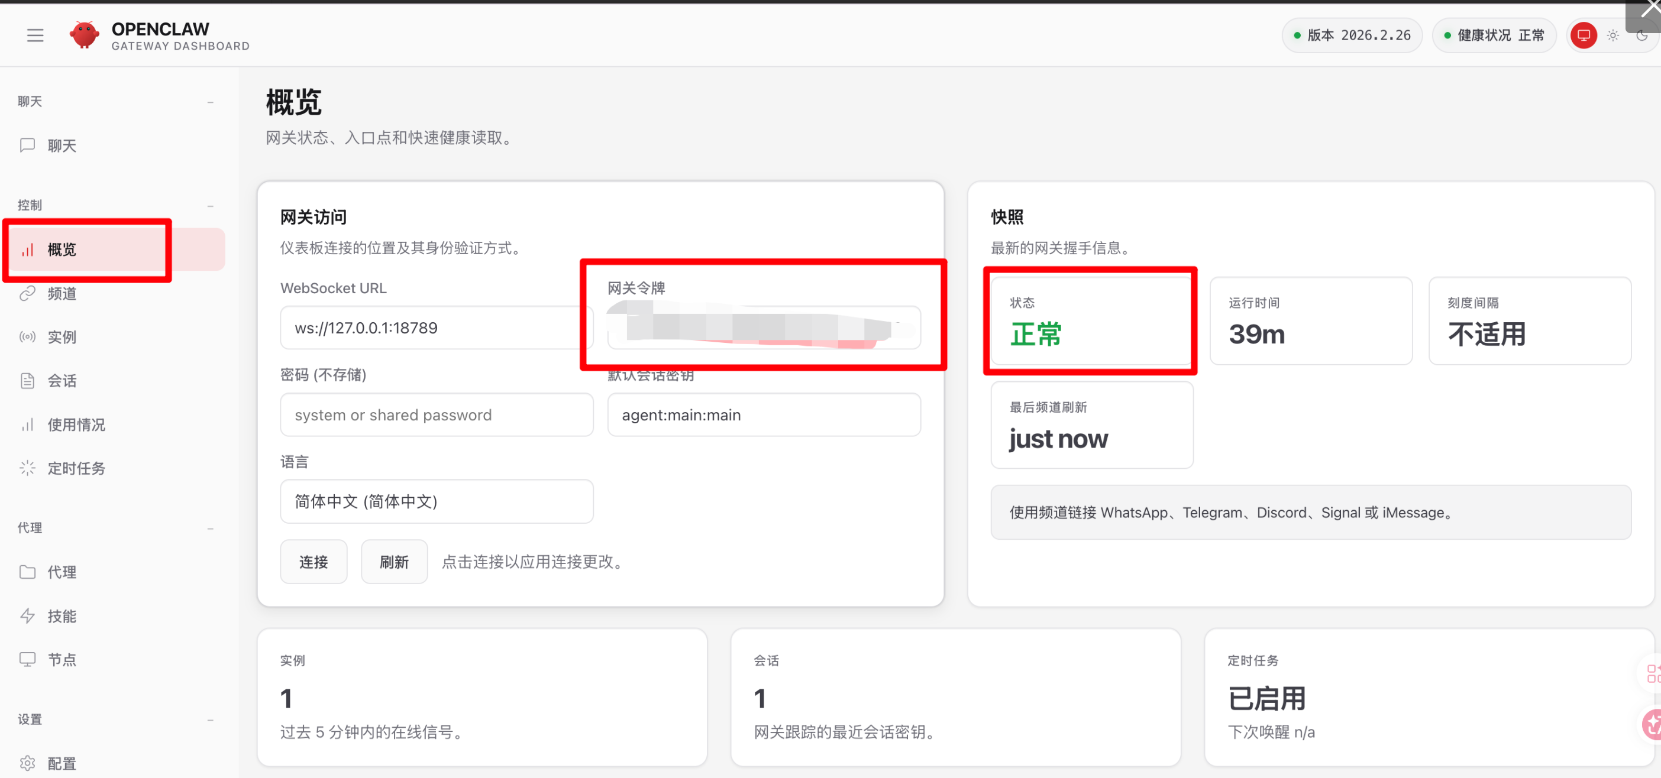Screen dimensions: 1661x778
Task: Toggle the sidebar with the hamburger icon
Action: pos(35,35)
